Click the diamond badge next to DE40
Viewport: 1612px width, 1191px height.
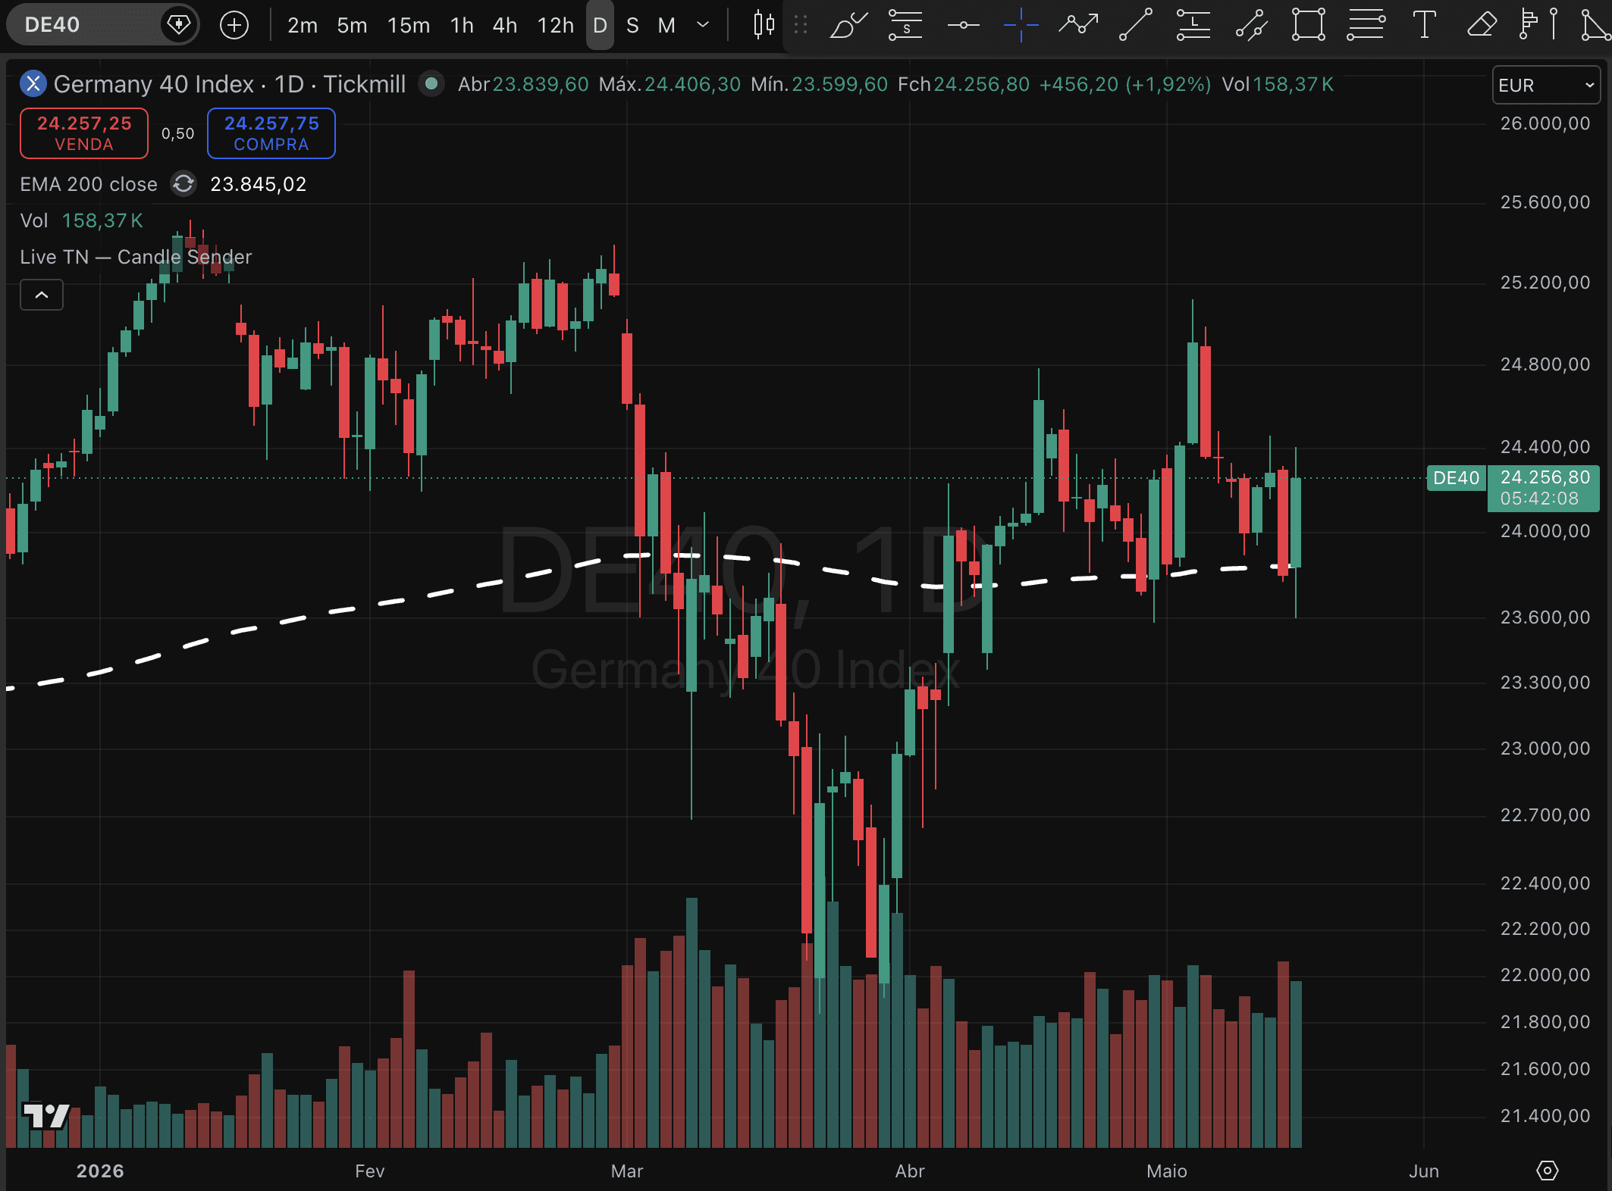point(179,25)
